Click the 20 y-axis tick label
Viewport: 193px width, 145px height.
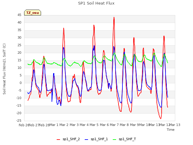19,53
